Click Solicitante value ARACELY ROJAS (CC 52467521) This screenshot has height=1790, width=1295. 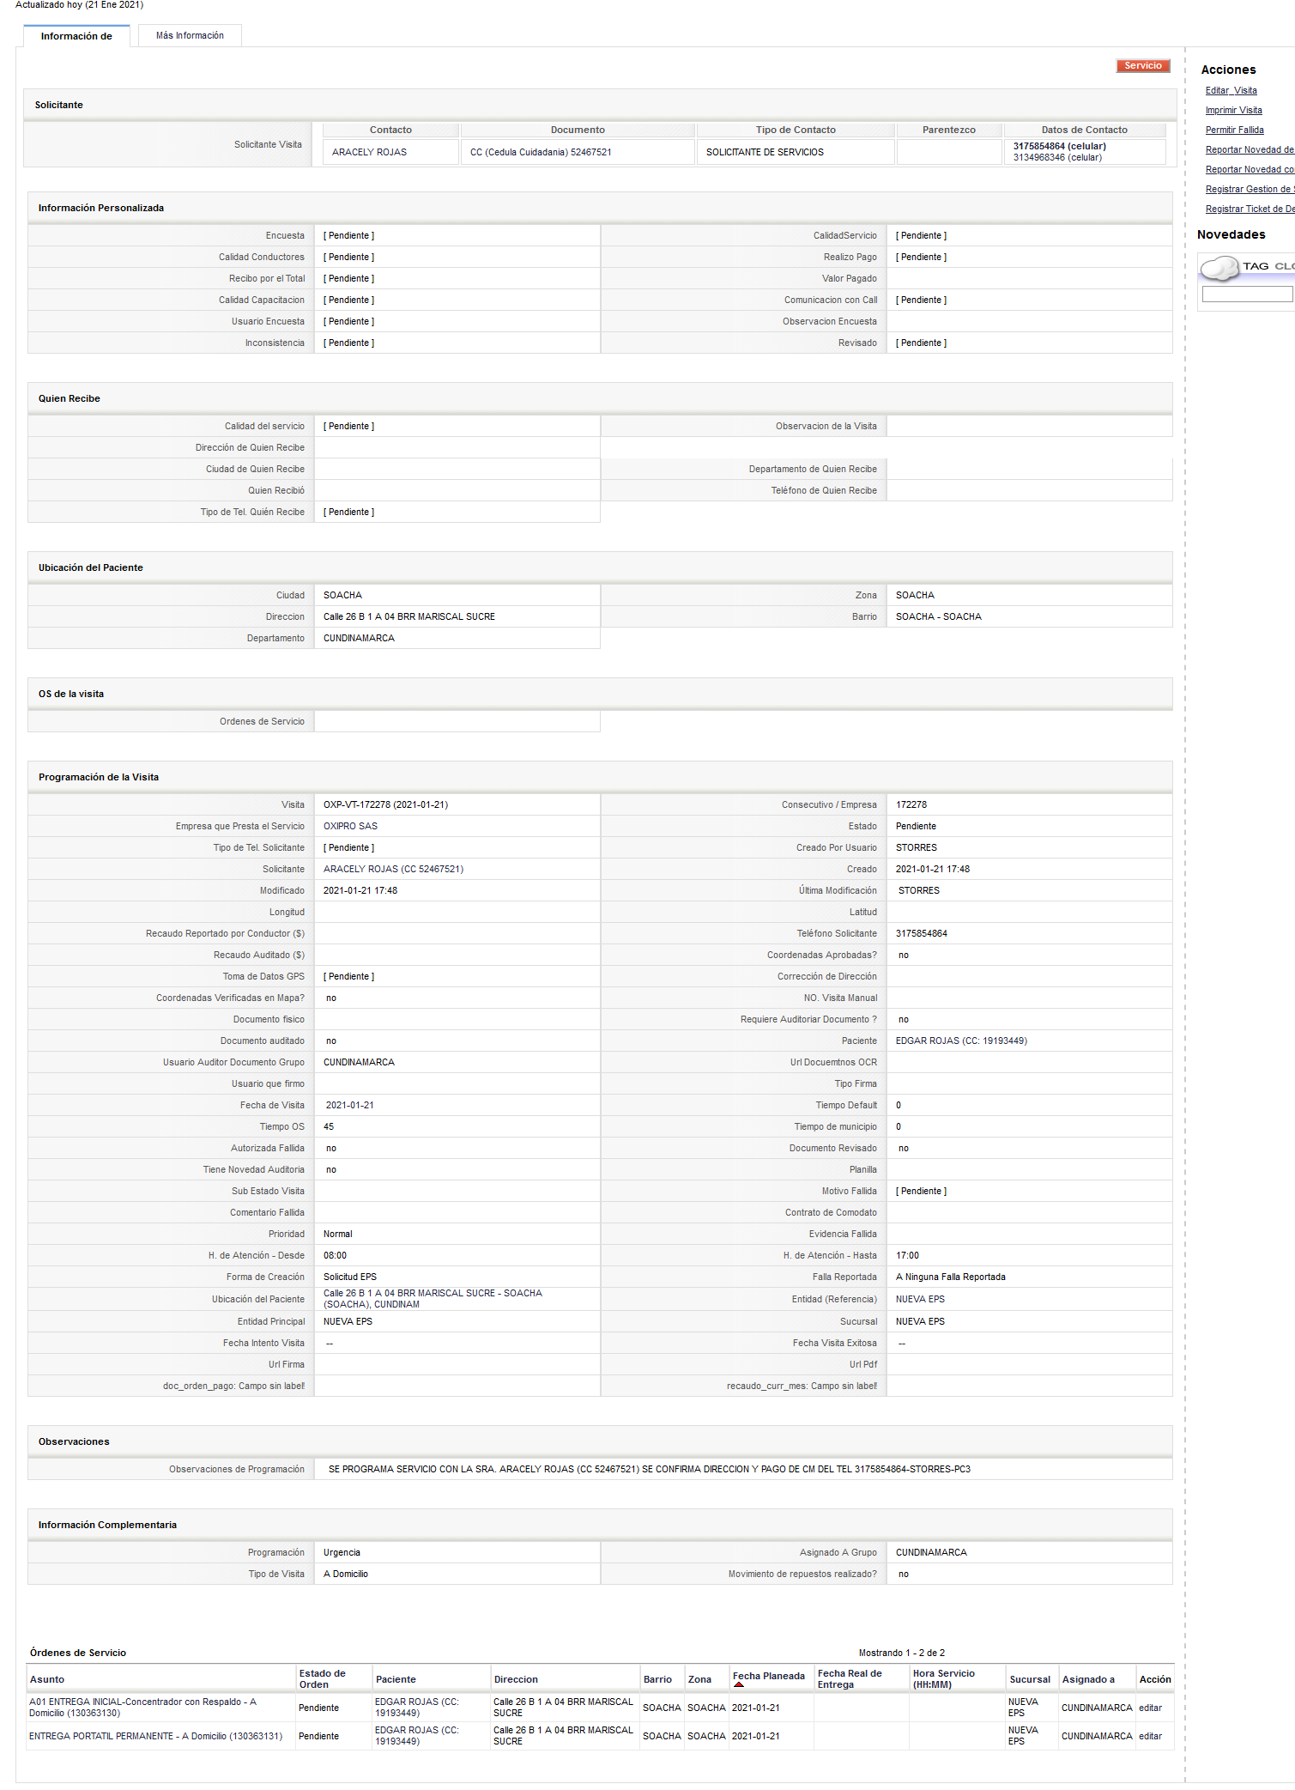pos(393,869)
